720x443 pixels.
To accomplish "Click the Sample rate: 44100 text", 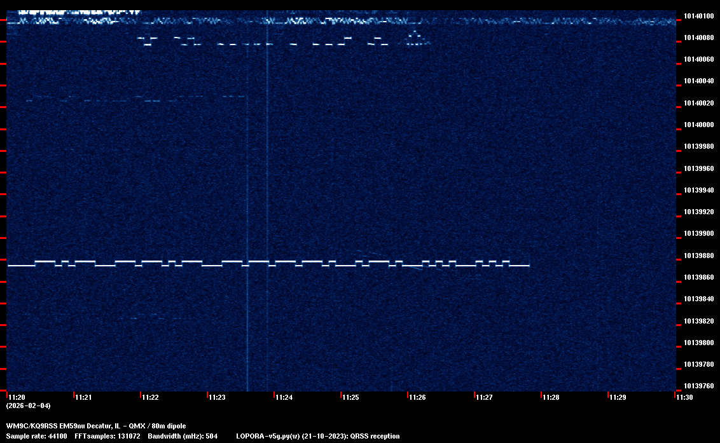I will 36,436.
